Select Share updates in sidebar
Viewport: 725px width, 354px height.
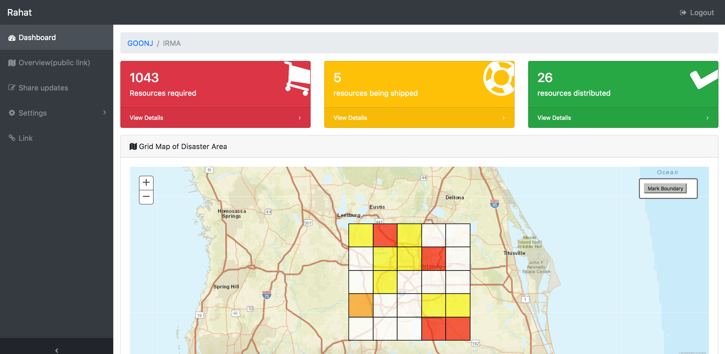click(x=43, y=88)
